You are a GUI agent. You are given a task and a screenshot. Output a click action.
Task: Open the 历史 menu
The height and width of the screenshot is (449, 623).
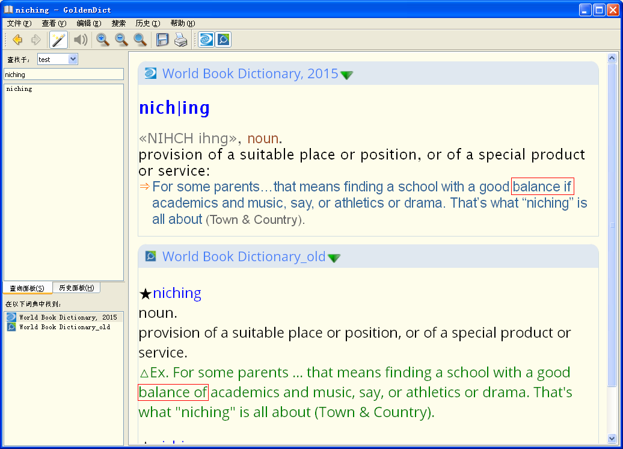click(x=148, y=23)
